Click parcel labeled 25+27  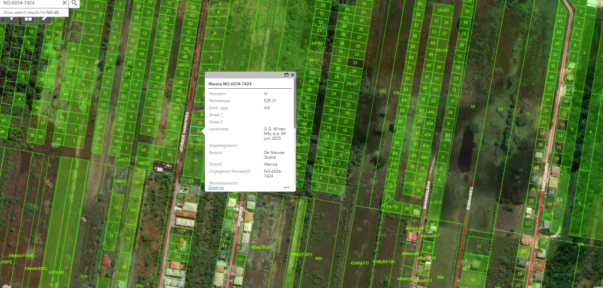coord(352,83)
